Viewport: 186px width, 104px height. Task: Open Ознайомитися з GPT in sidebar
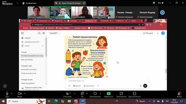(32, 42)
